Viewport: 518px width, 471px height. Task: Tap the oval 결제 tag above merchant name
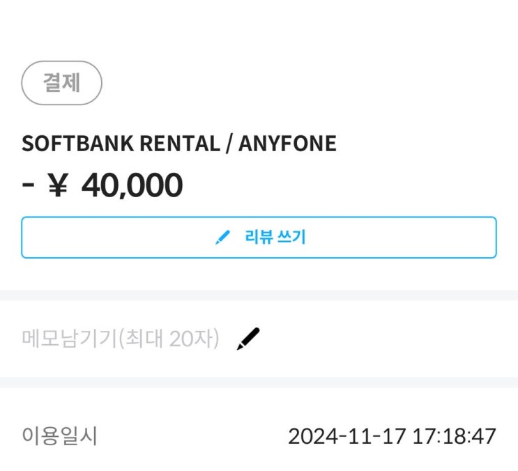click(62, 83)
